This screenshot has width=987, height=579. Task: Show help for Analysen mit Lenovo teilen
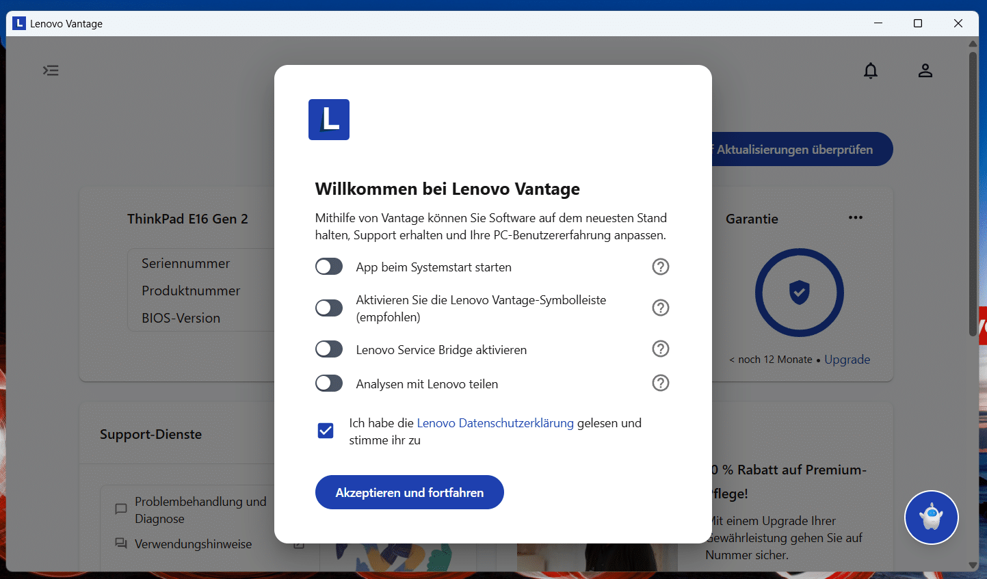[660, 383]
